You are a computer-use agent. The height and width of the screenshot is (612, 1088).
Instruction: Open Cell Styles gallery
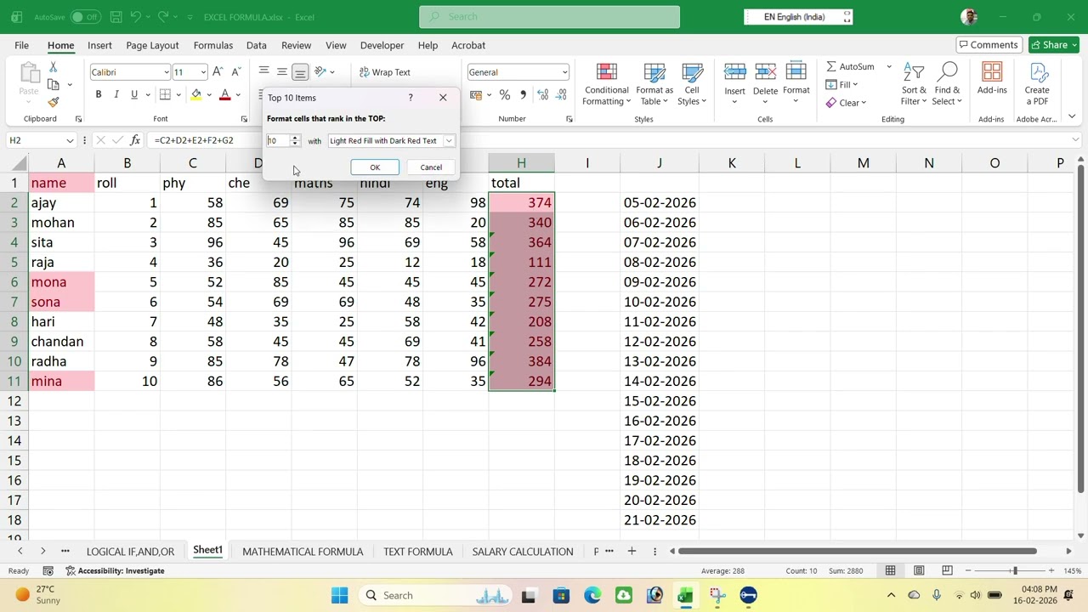pyautogui.click(x=692, y=84)
